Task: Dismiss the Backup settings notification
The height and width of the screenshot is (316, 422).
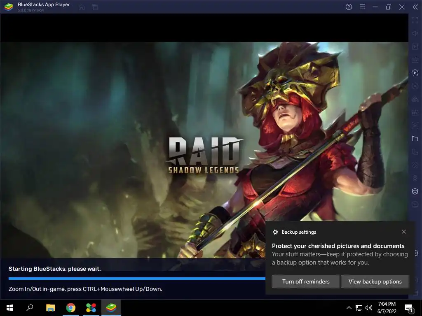Action: click(404, 232)
